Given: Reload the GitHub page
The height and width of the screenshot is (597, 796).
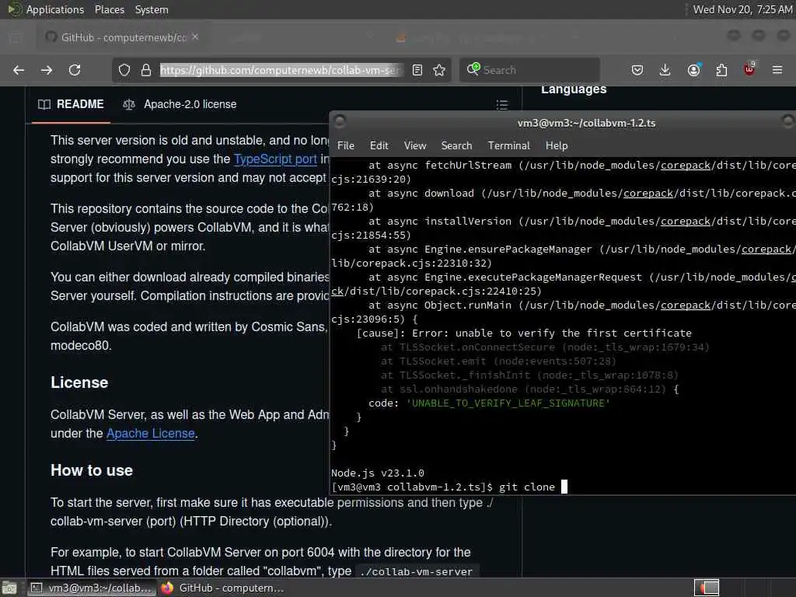Looking at the screenshot, I should click(75, 70).
